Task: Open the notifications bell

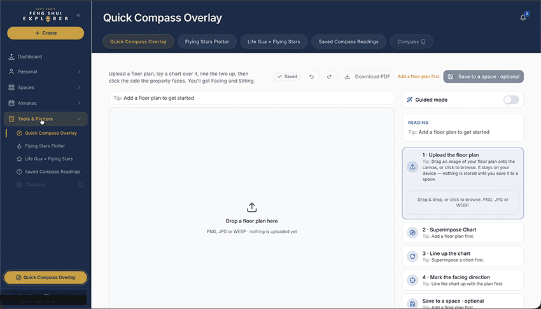Action: [x=523, y=18]
